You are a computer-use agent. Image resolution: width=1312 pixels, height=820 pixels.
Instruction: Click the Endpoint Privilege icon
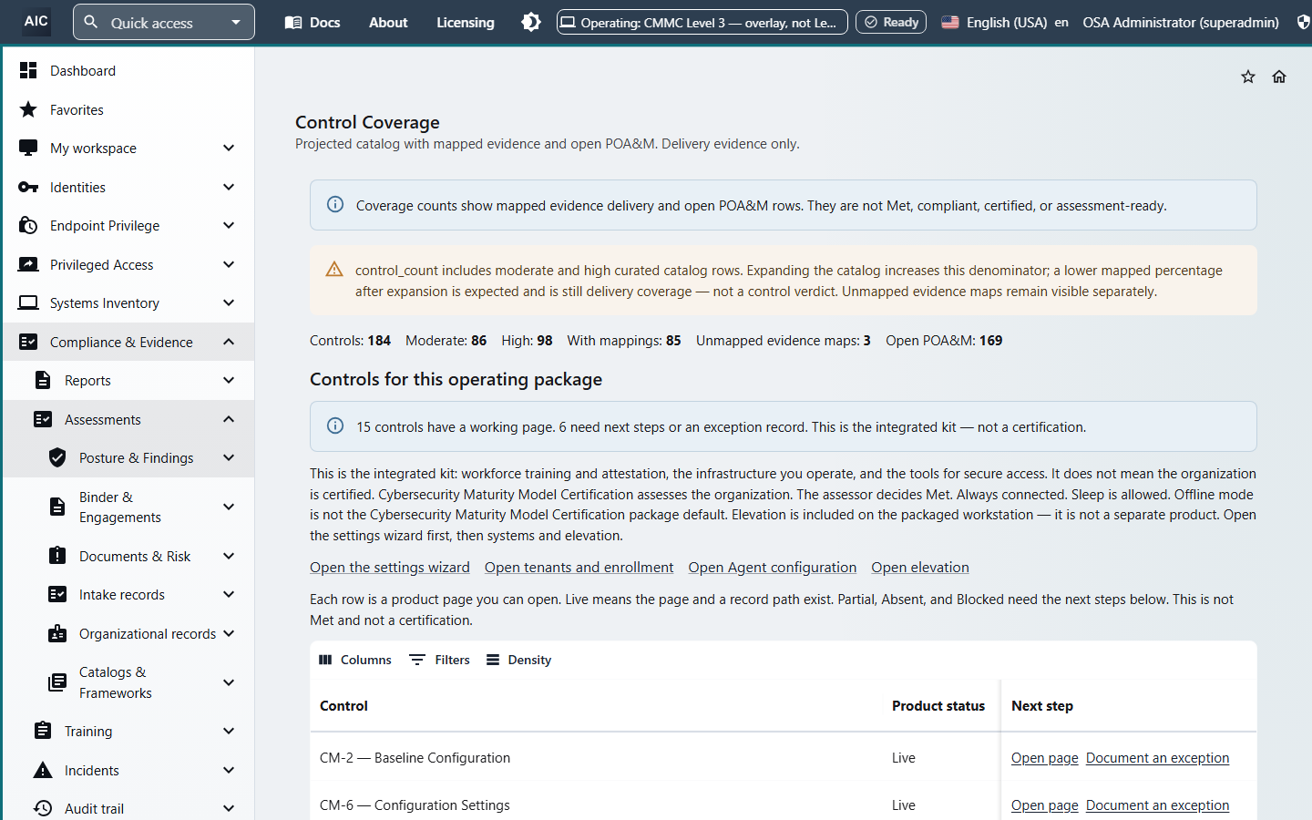[28, 225]
